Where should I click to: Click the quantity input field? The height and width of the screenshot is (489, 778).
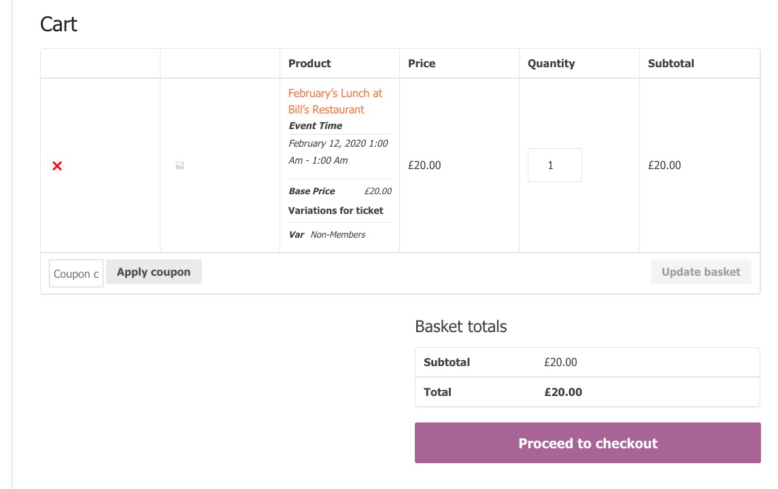click(x=554, y=165)
